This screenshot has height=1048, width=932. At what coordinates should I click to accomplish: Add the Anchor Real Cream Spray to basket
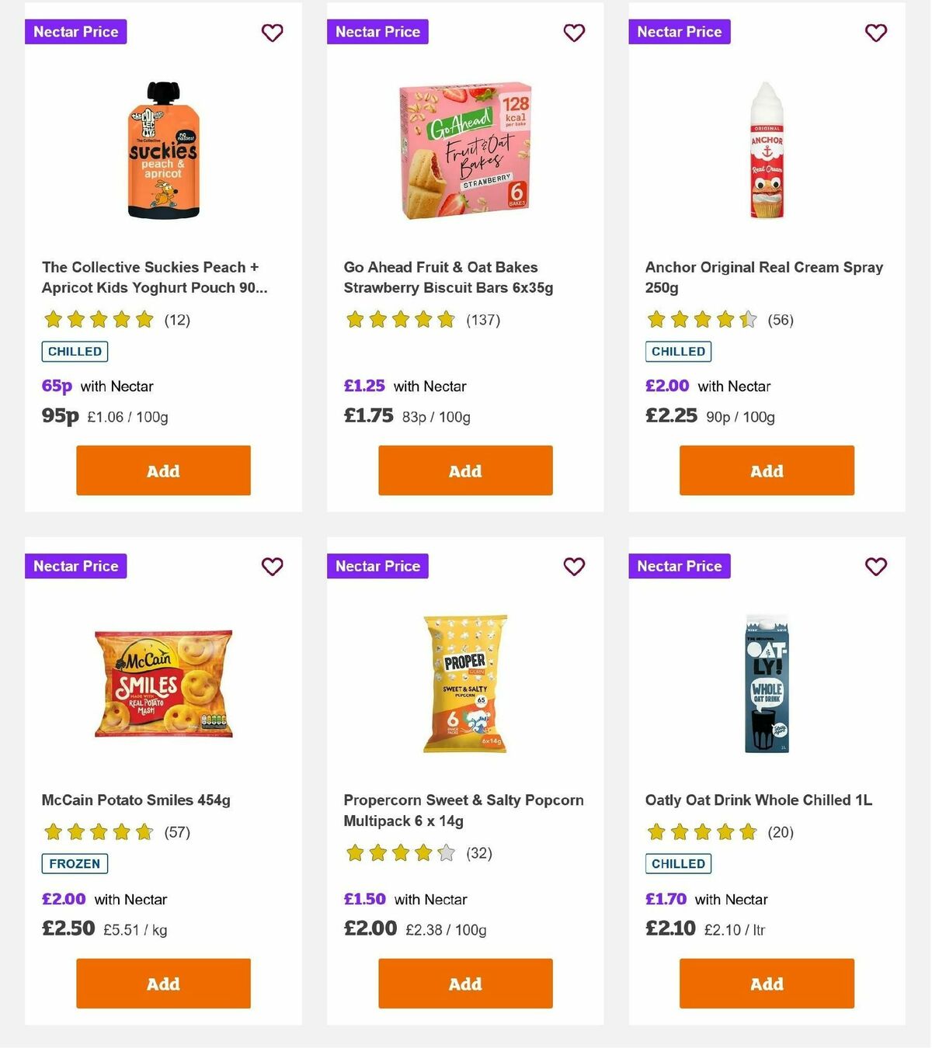click(766, 470)
